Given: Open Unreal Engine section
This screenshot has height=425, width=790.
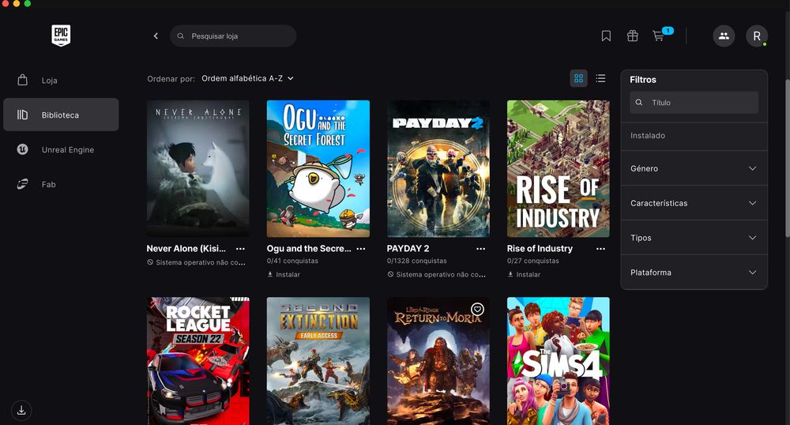Looking at the screenshot, I should (61, 149).
